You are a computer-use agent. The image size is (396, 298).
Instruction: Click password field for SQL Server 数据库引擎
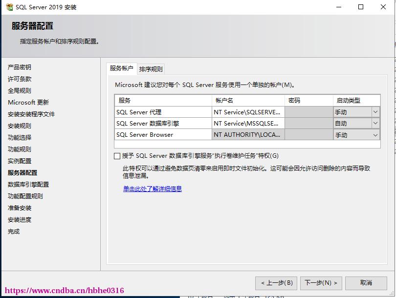(309, 124)
